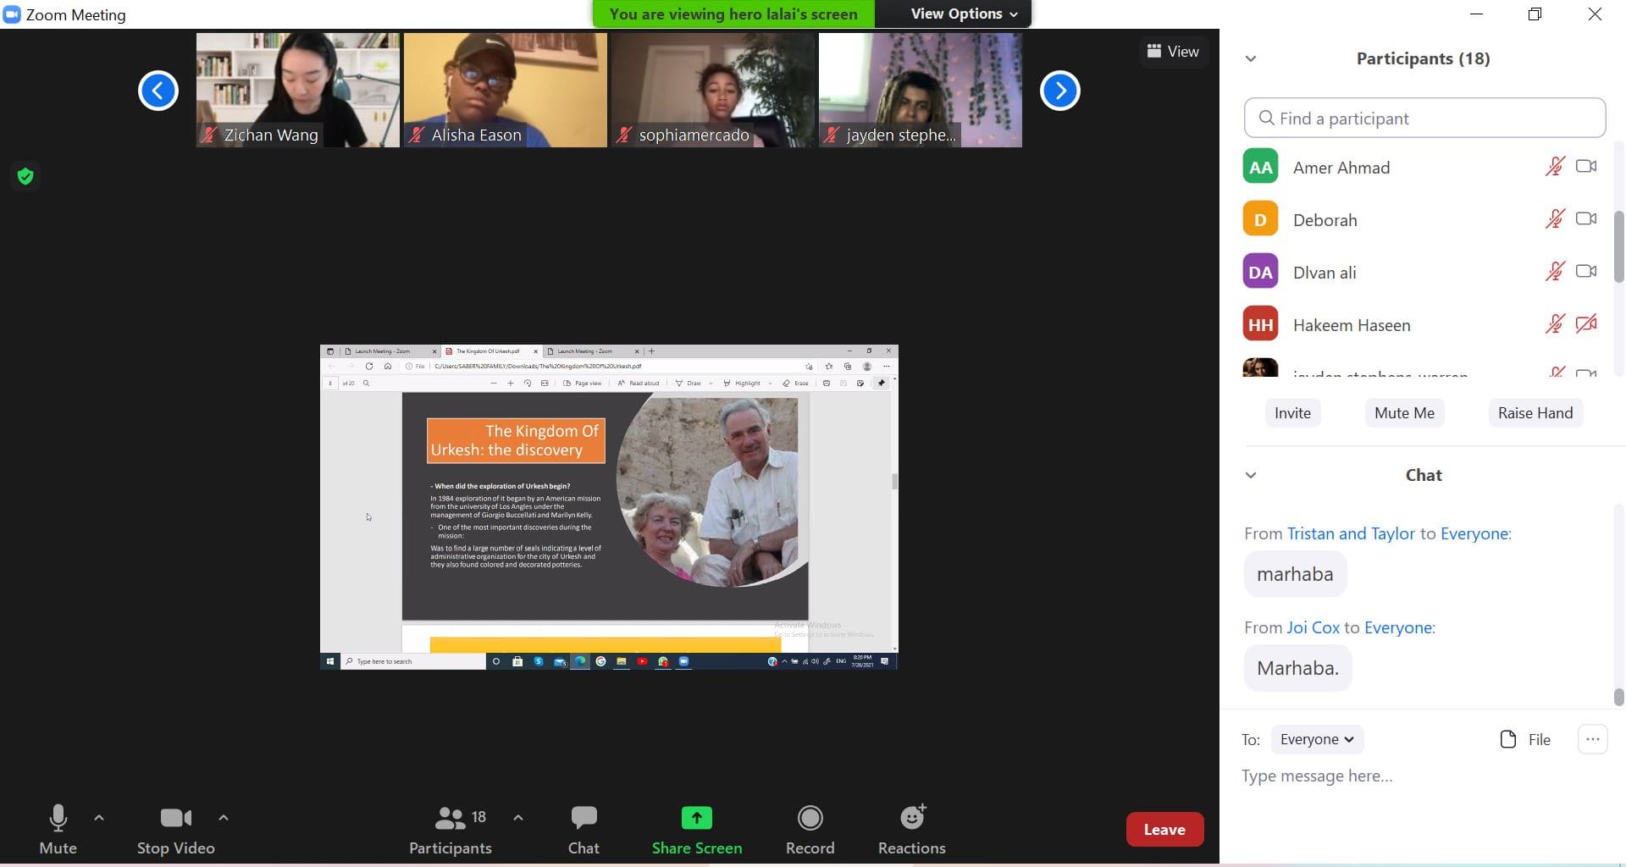Select Dlvan ali in participant list
The width and height of the screenshot is (1626, 867).
pyautogui.click(x=1424, y=273)
